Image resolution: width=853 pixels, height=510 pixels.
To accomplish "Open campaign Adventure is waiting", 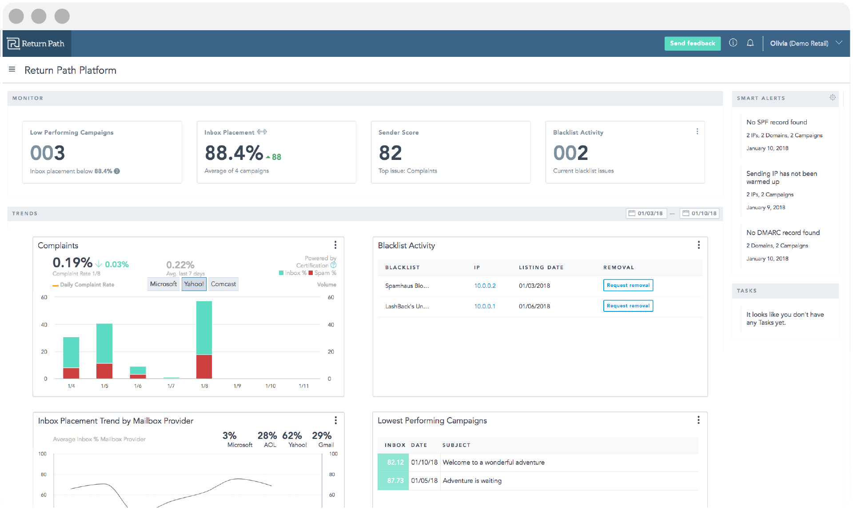I will click(472, 481).
